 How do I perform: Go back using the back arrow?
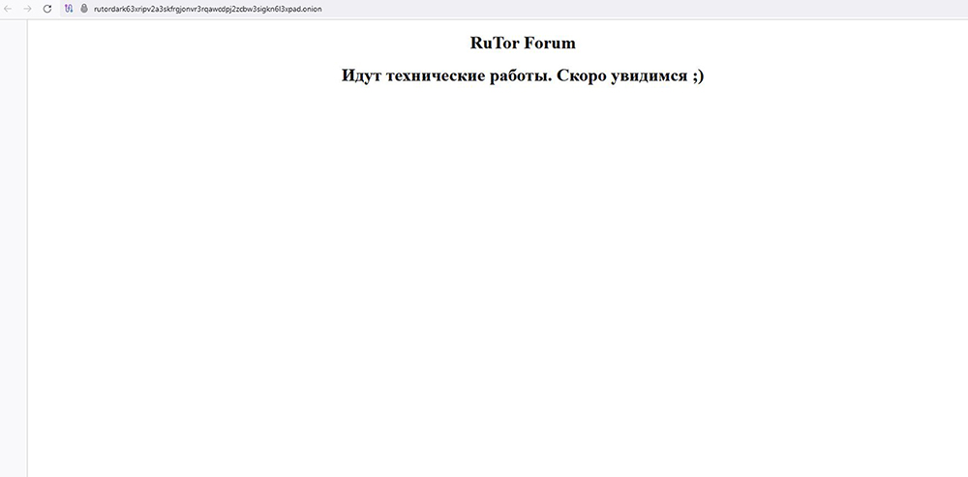[9, 8]
